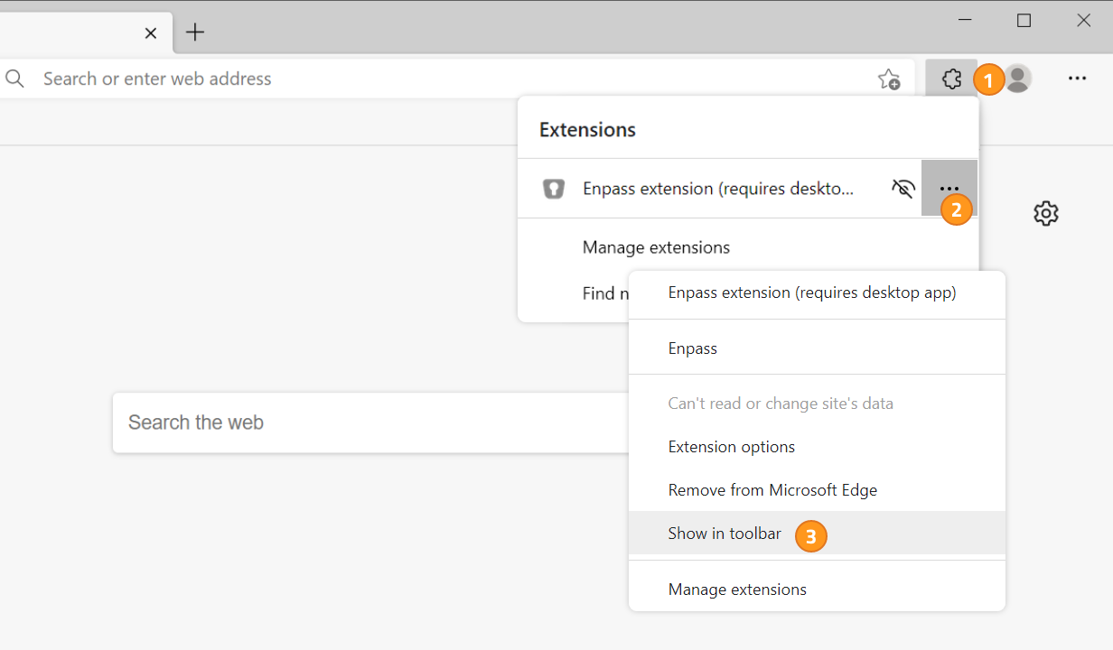
Task: Open the profile avatar menu
Action: pyautogui.click(x=1018, y=79)
